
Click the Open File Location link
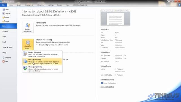110,83
